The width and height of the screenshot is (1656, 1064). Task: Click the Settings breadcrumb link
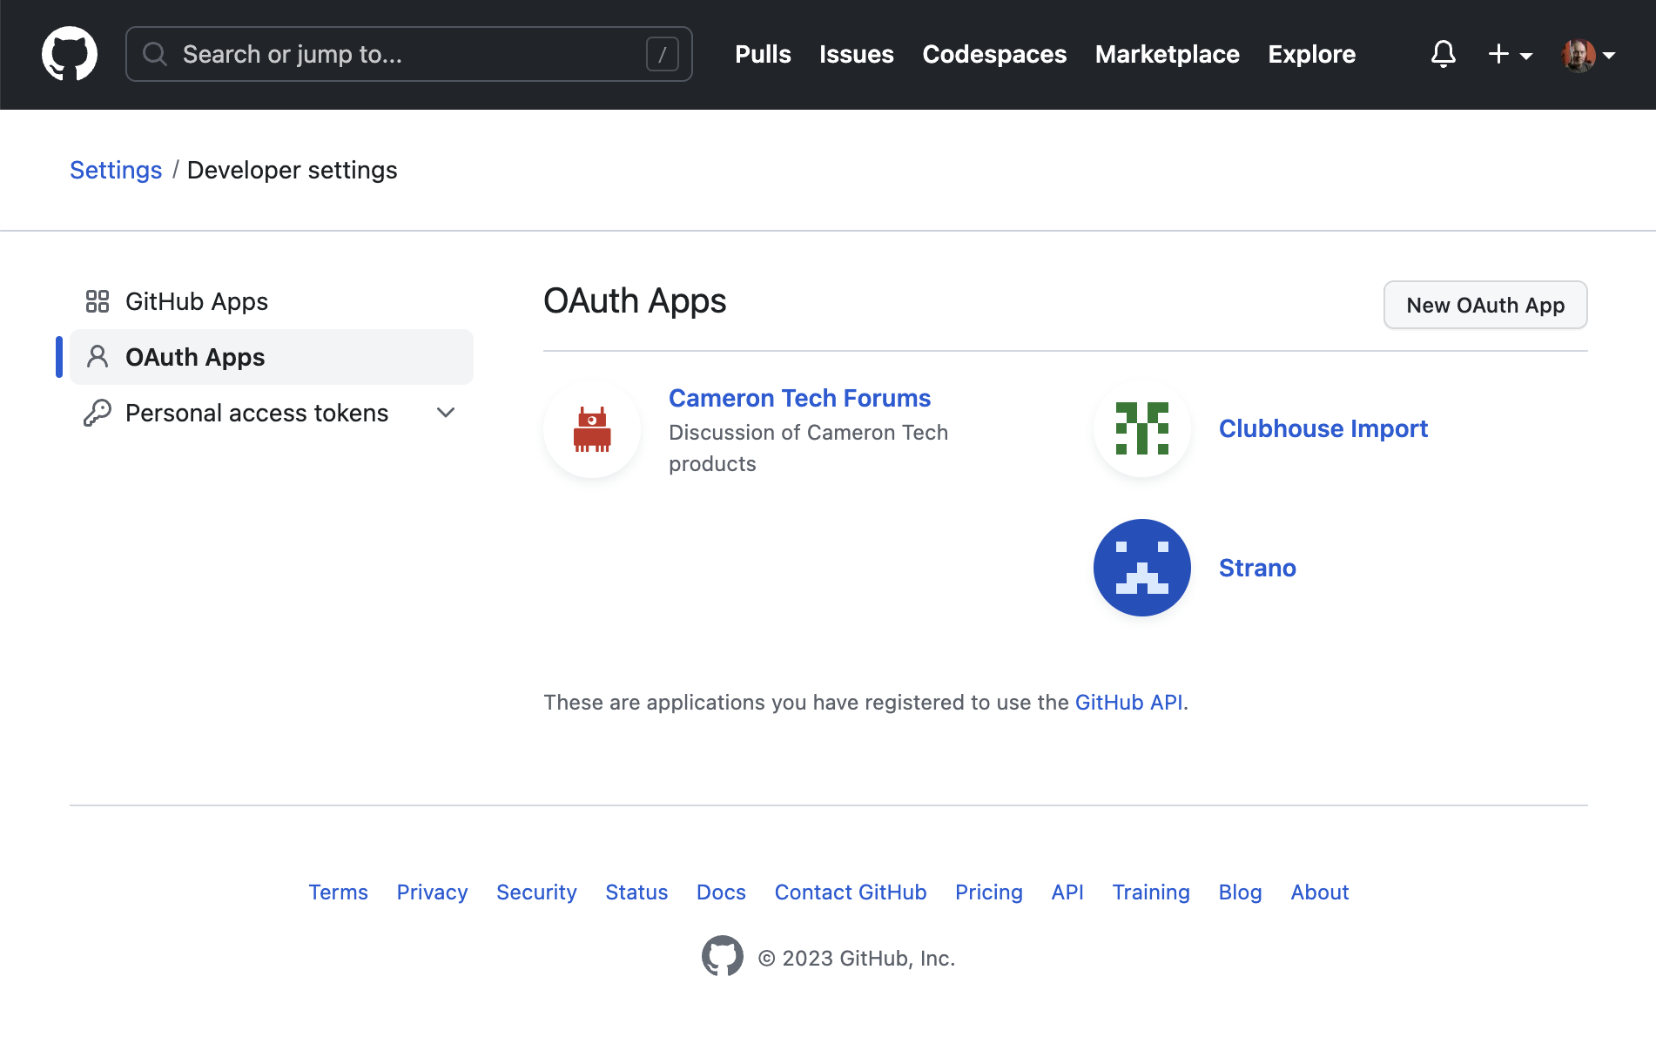116,170
